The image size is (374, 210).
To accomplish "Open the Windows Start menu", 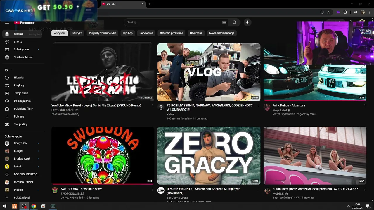I will pyautogui.click(x=5, y=206).
